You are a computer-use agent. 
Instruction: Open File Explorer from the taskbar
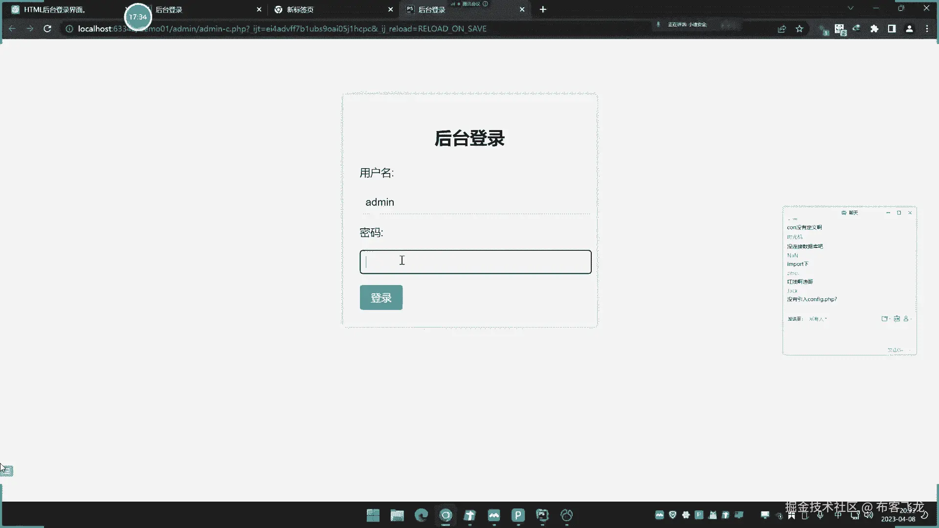point(397,515)
